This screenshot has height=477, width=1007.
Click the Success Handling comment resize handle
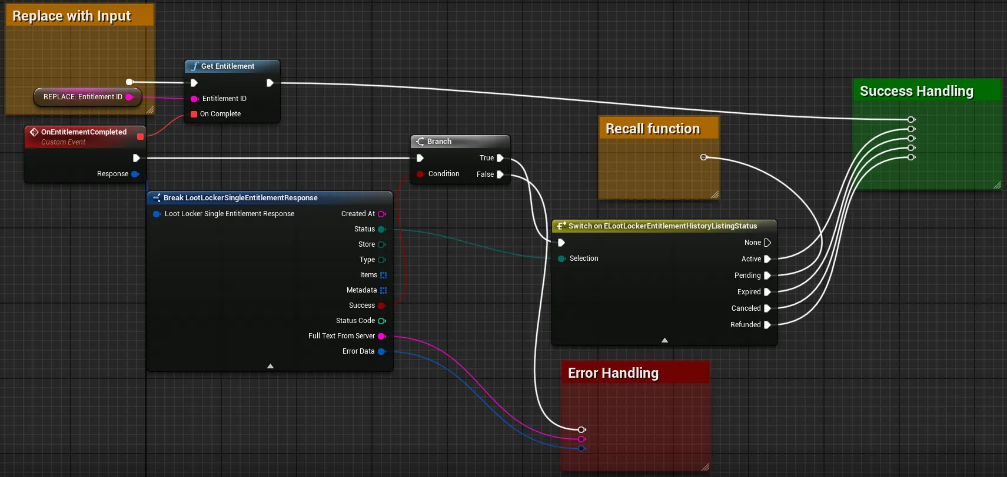point(997,185)
